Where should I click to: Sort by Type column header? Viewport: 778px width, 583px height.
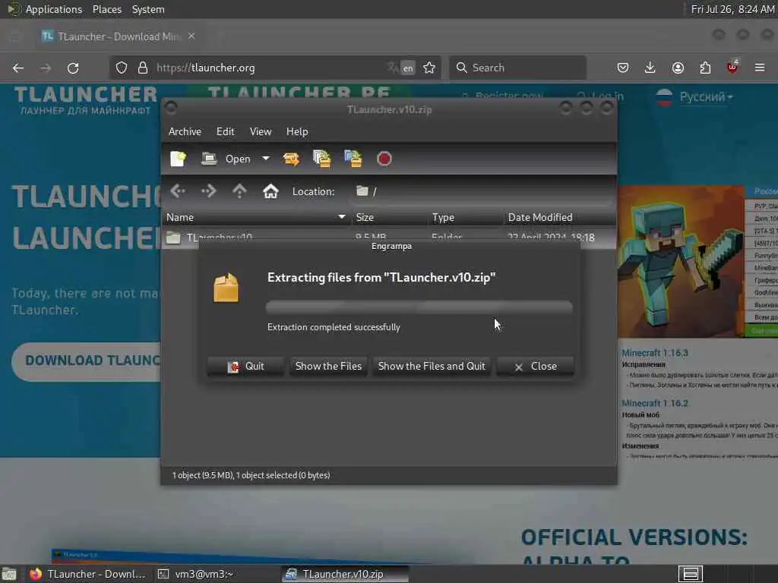[466, 217]
